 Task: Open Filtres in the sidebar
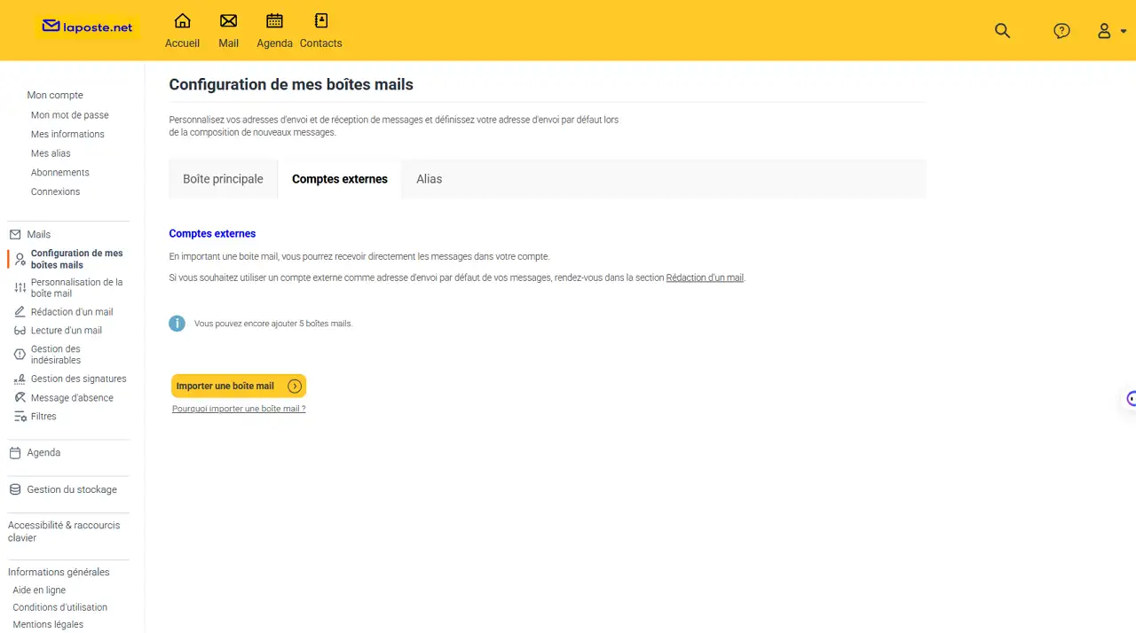[x=43, y=417]
